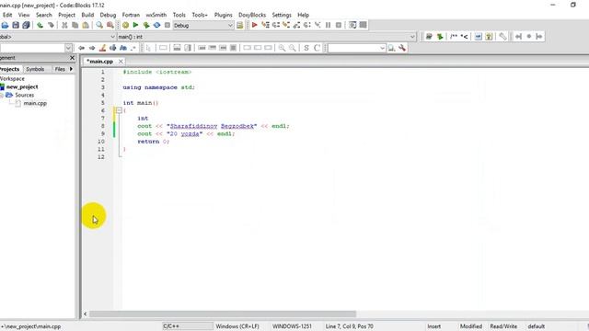Click the Build gear icon
The image size is (589, 331).
pos(125,25)
